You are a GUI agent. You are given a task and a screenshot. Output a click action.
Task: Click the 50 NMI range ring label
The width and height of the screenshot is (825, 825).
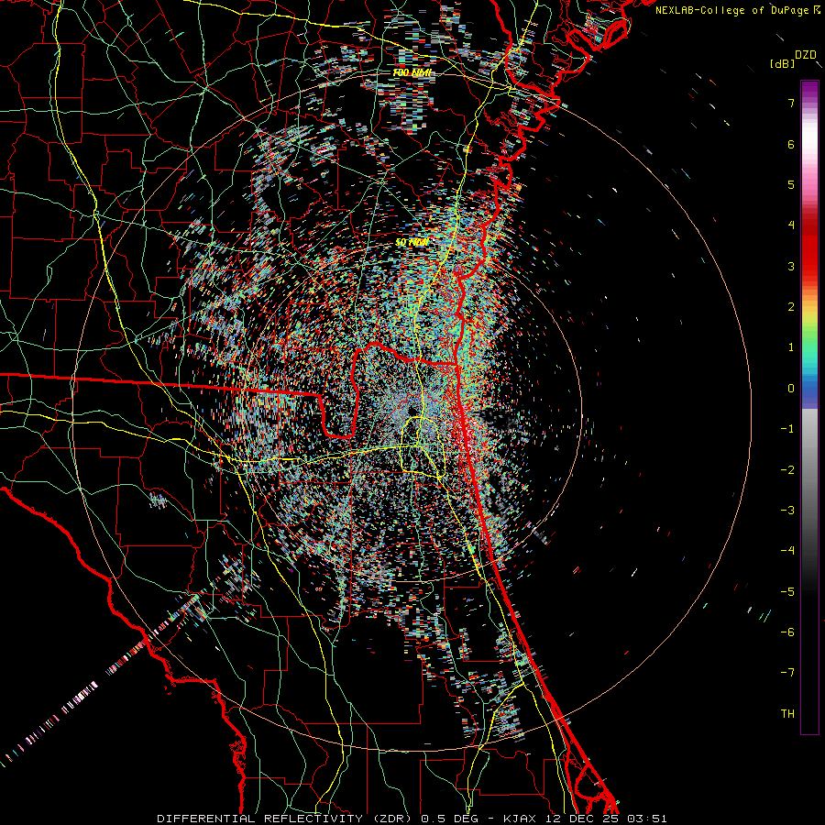[x=412, y=243]
